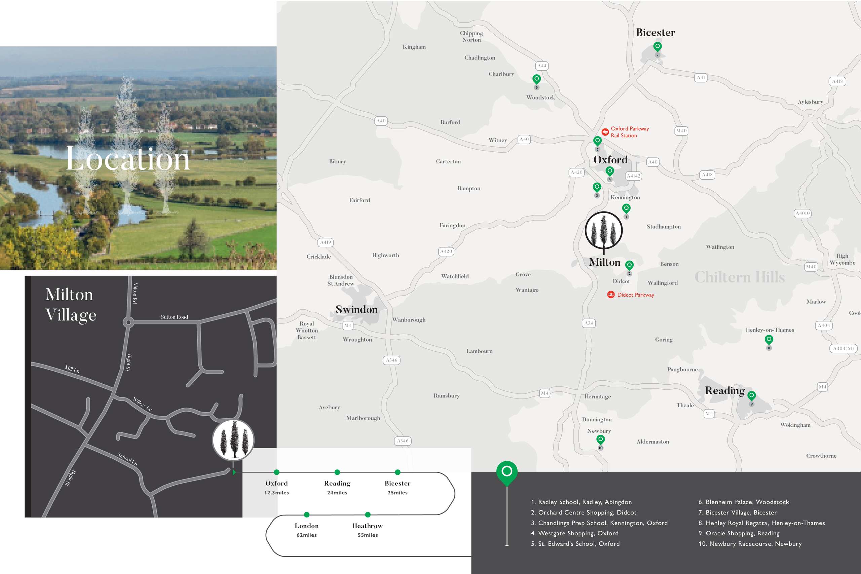Click the M40 road badge near Oxford

click(681, 131)
